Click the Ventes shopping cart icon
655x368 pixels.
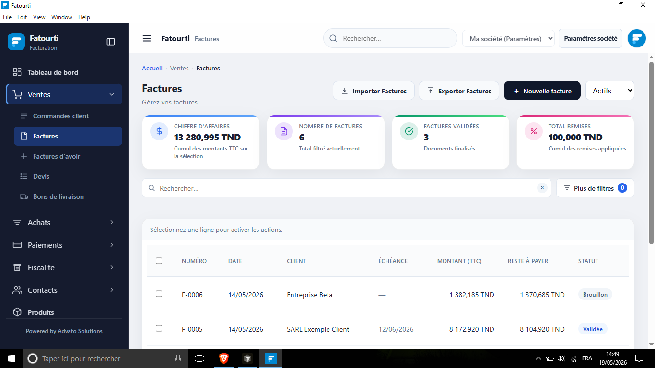(x=18, y=94)
